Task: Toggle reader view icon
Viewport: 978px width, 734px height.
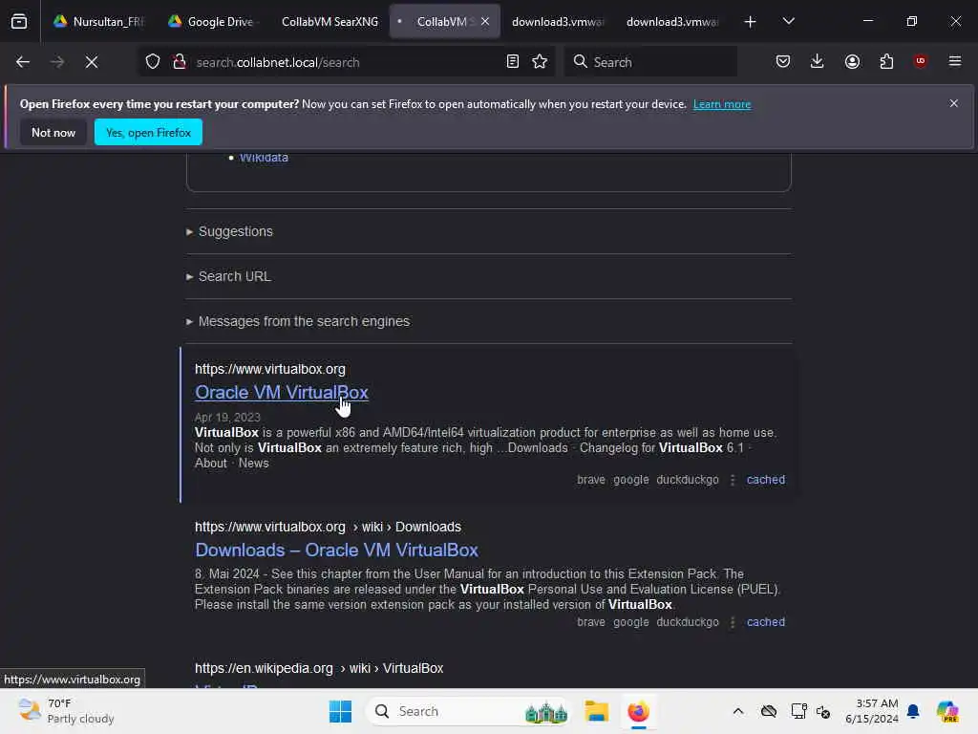Action: (x=512, y=62)
